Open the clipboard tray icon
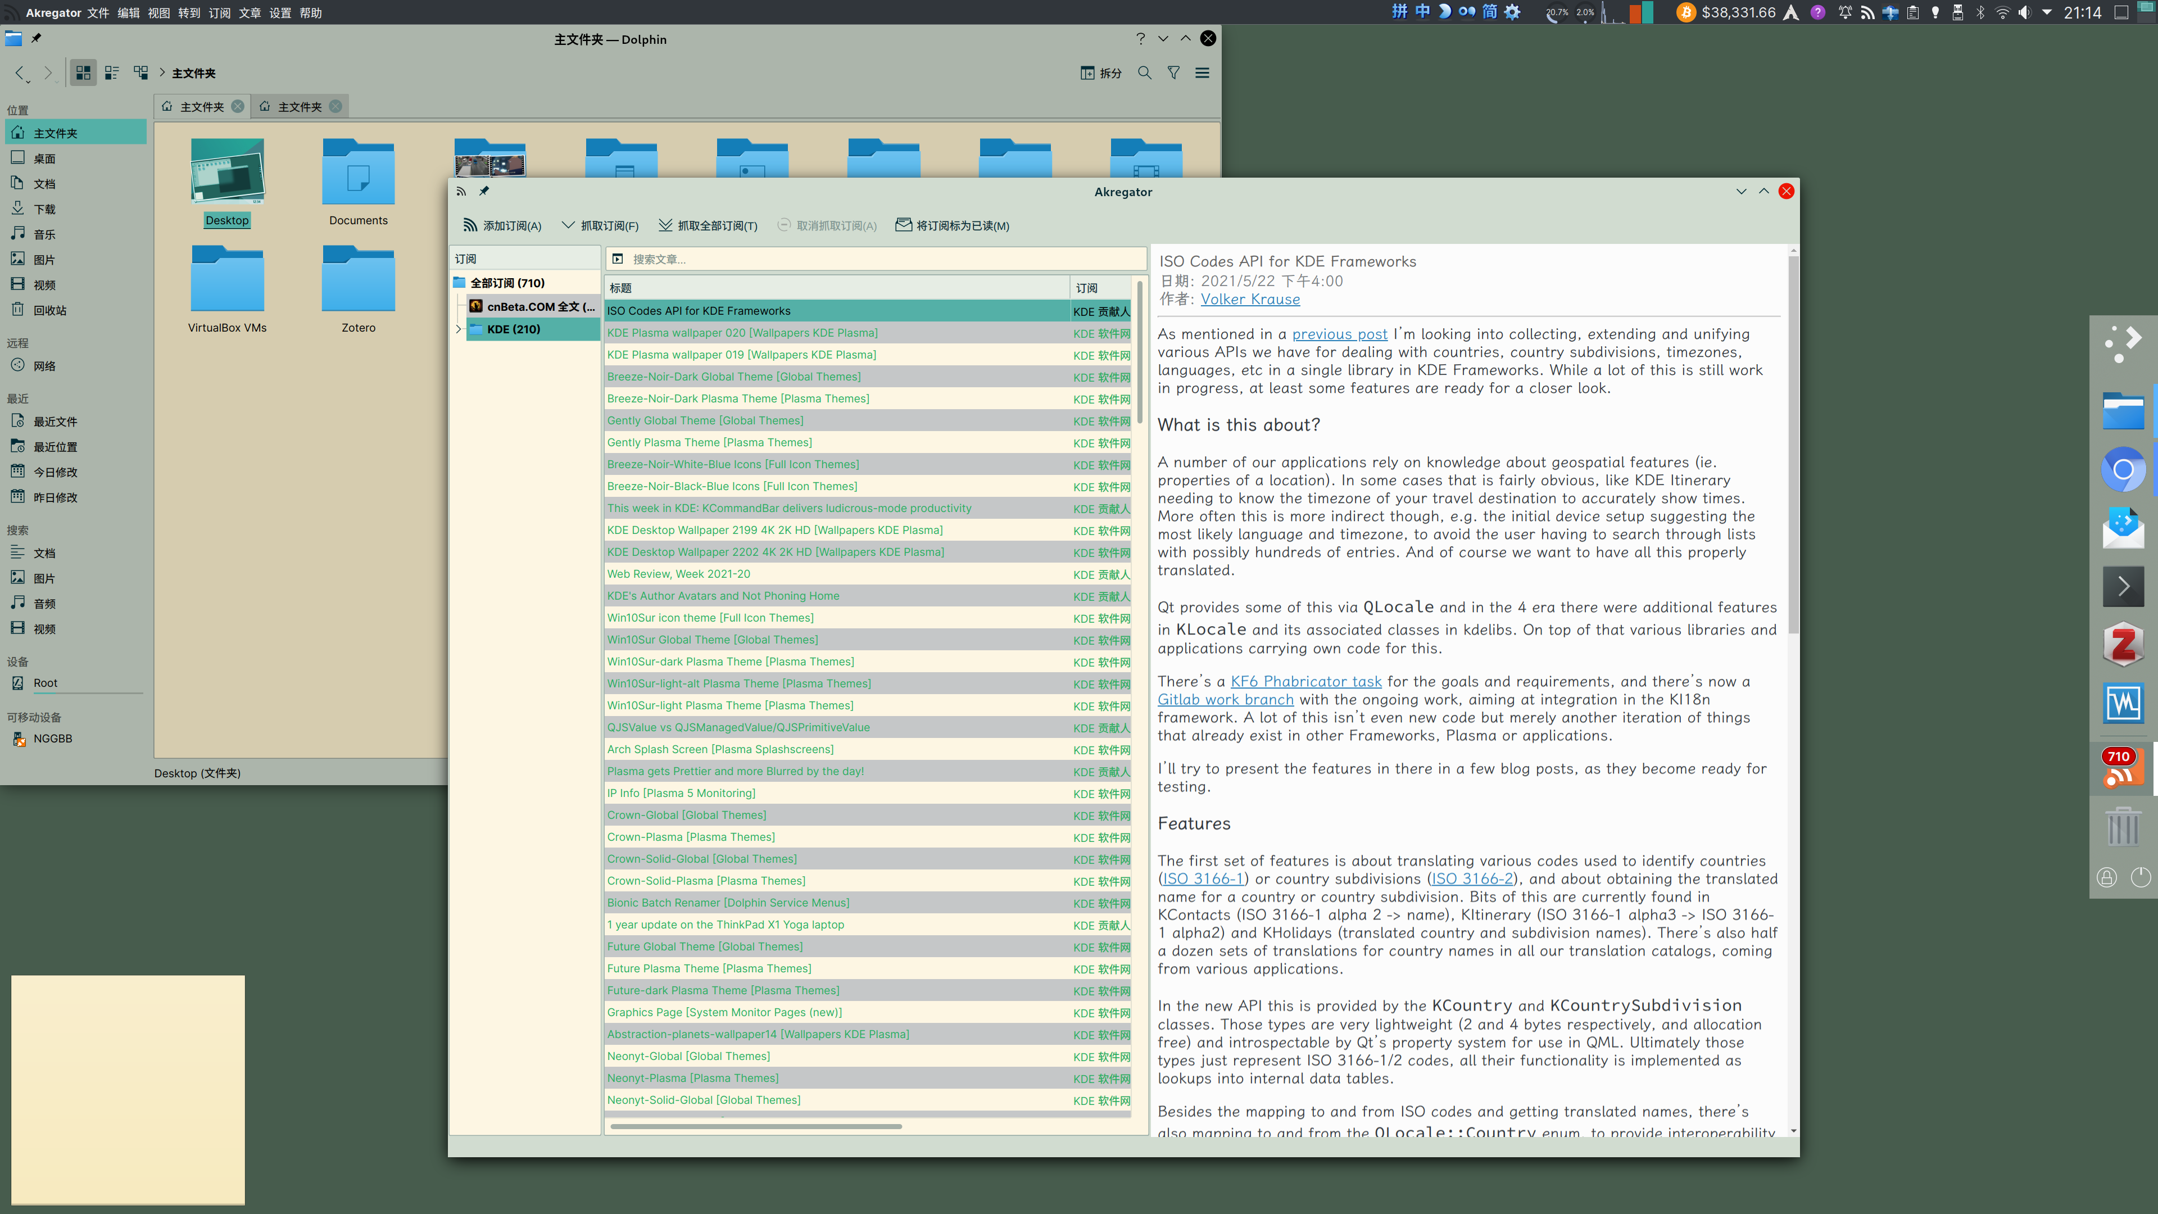The height and width of the screenshot is (1214, 2158). click(1912, 12)
